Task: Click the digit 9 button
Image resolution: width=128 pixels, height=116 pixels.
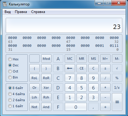Action: pos(94,78)
